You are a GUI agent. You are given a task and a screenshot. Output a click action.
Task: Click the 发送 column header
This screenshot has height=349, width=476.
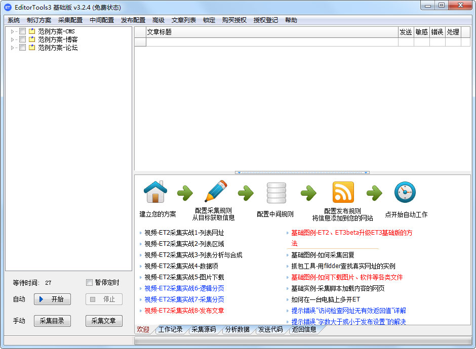406,32
